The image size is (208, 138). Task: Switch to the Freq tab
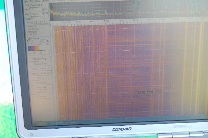pos(27,5)
